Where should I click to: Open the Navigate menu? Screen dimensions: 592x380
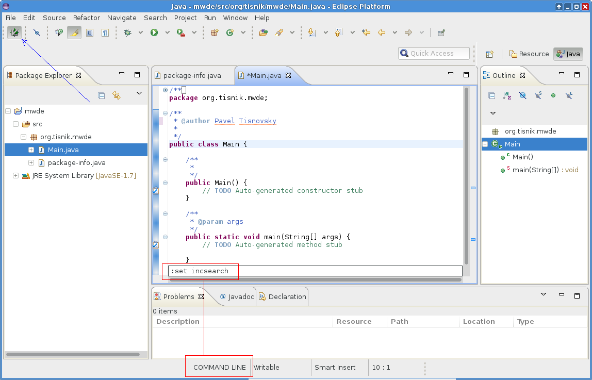[x=122, y=18]
